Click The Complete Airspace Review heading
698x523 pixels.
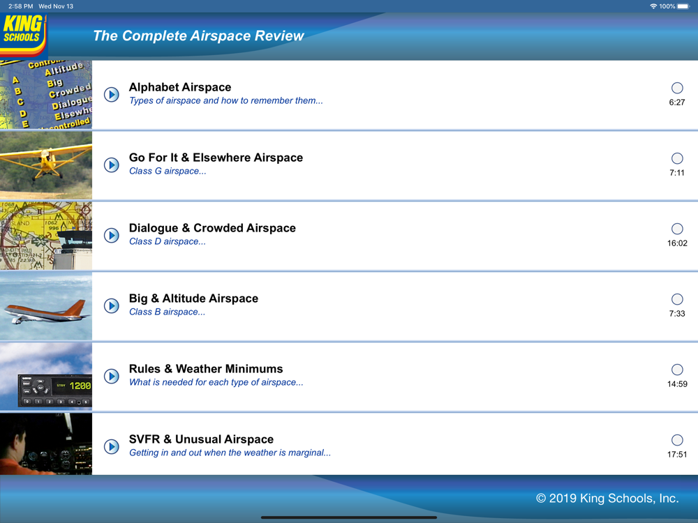coord(198,36)
